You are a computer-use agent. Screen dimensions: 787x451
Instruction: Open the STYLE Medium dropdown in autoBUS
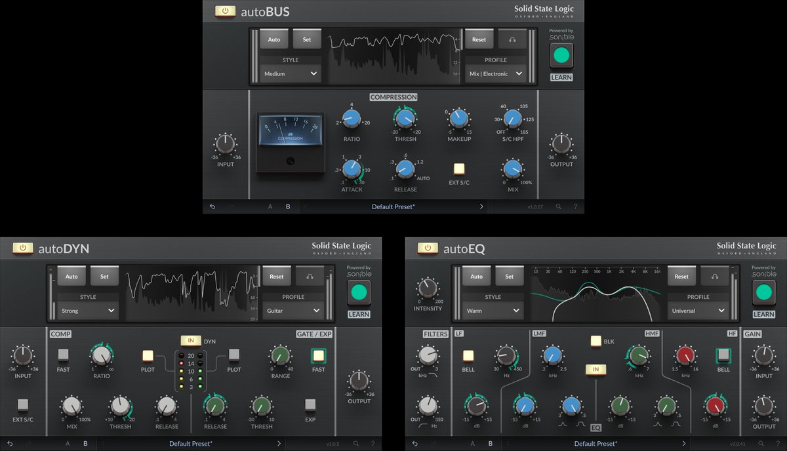[291, 74]
